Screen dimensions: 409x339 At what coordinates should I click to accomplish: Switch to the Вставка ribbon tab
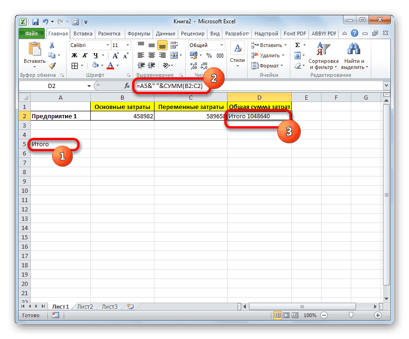(83, 33)
